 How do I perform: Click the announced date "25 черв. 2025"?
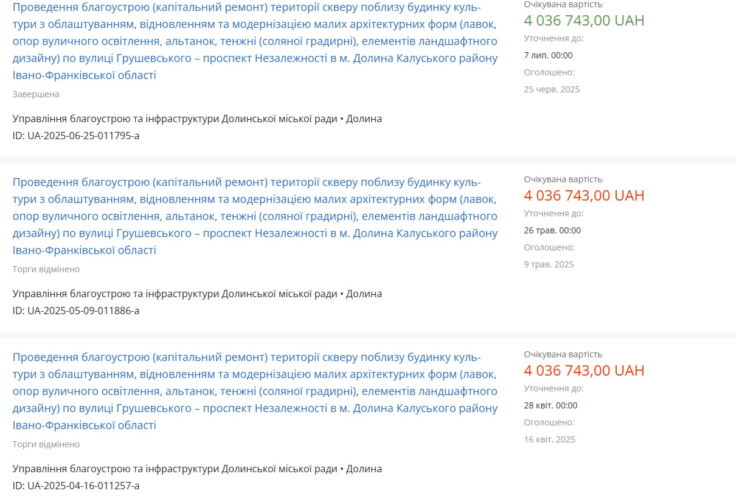pos(552,89)
